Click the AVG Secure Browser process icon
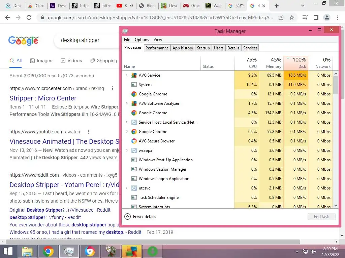The image size is (345, 258). (134, 141)
